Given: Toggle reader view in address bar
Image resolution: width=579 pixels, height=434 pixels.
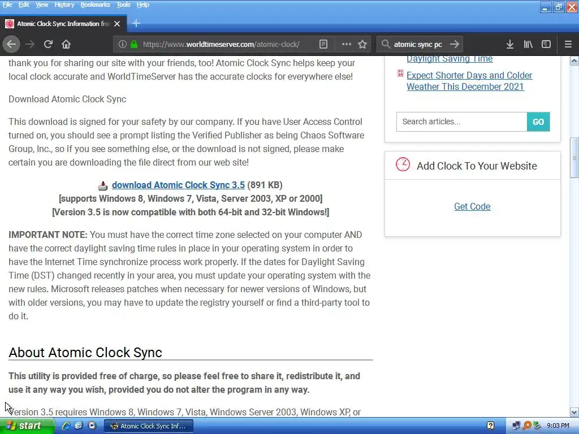Looking at the screenshot, I should click(x=323, y=44).
